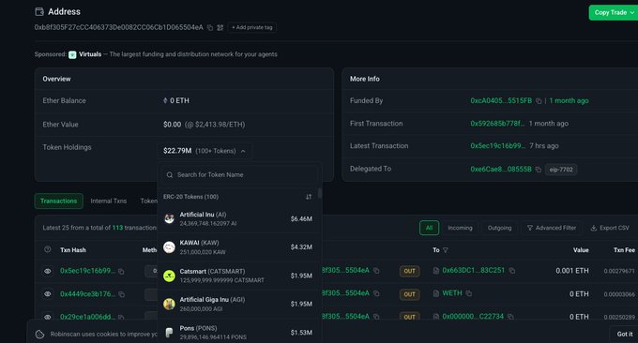This screenshot has width=638, height=343.
Task: Copy txn hash 0x5ec19c16b99
Action: pos(121,272)
